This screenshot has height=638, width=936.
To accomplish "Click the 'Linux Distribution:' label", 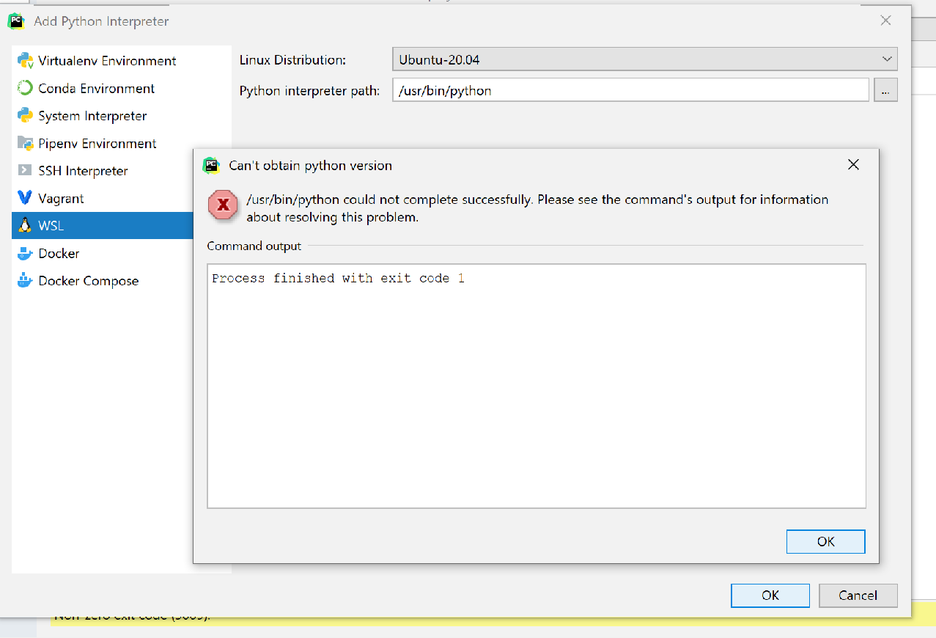I will 293,60.
